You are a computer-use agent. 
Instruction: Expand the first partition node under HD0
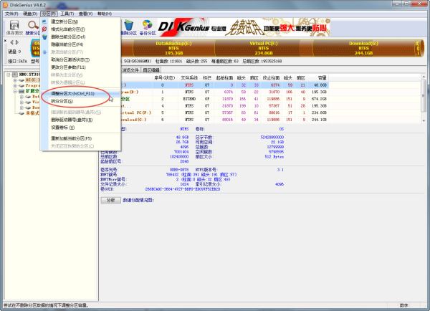coord(14,80)
